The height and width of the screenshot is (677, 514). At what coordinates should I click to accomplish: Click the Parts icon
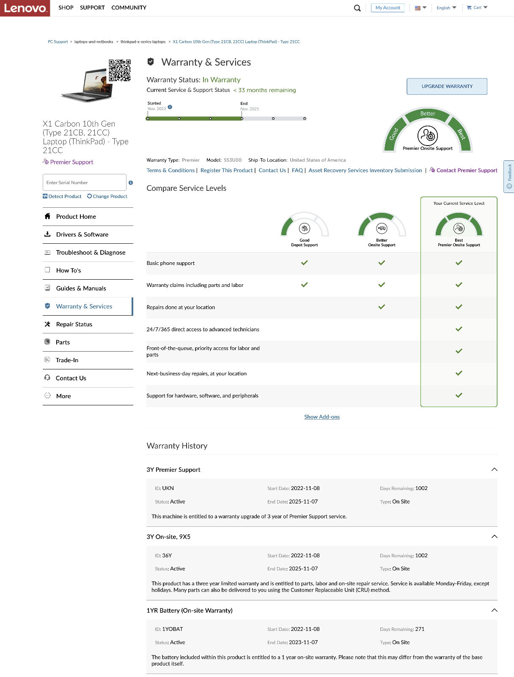(x=47, y=342)
